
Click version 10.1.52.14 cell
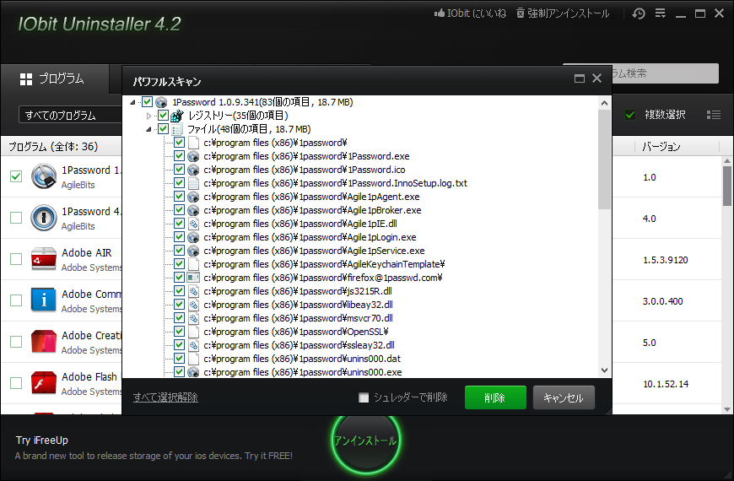(666, 384)
